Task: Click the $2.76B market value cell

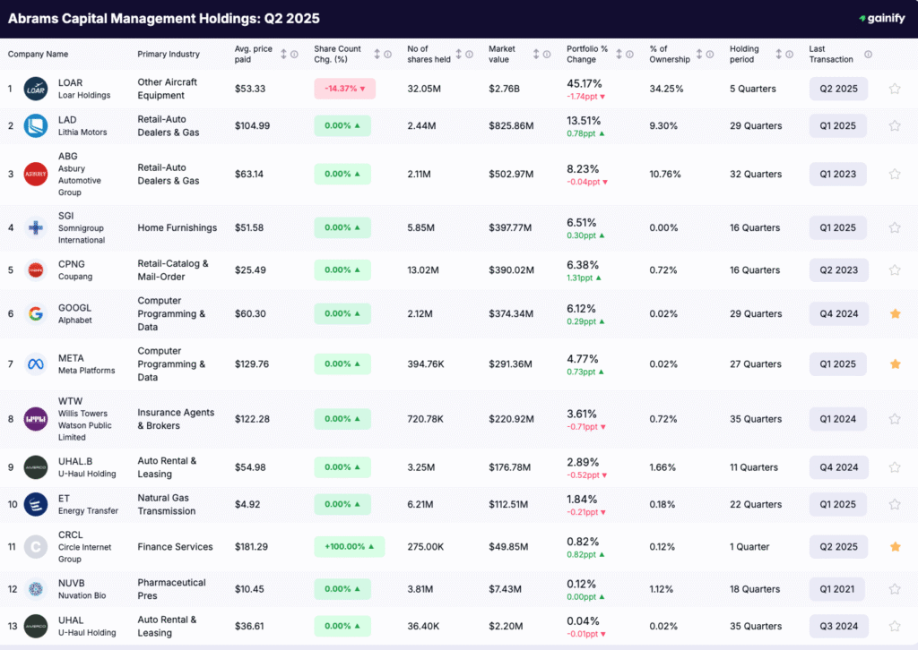Action: (504, 89)
